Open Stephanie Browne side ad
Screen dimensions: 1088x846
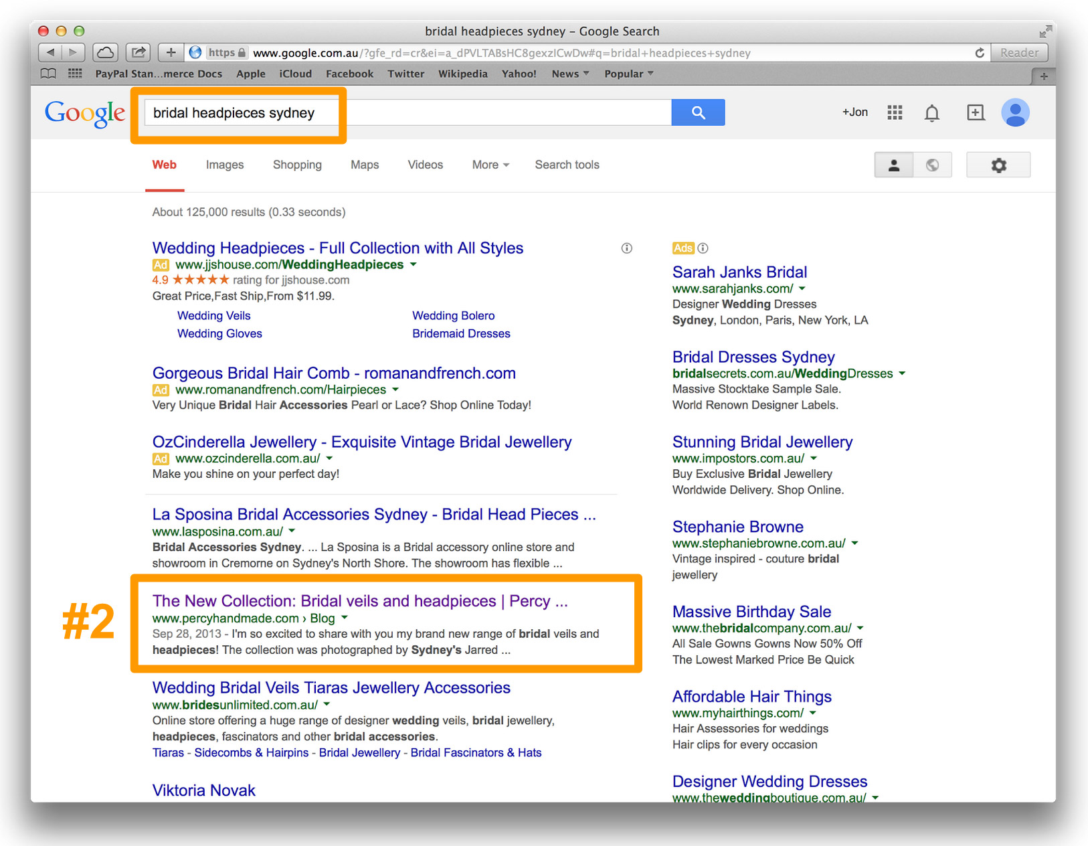(737, 527)
